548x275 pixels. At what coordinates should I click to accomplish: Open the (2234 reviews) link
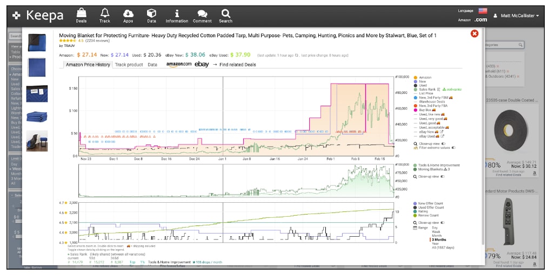pyautogui.click(x=97, y=41)
